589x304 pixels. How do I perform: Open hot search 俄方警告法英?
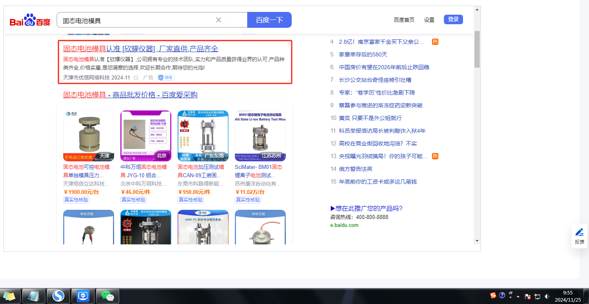pyautogui.click(x=356, y=169)
